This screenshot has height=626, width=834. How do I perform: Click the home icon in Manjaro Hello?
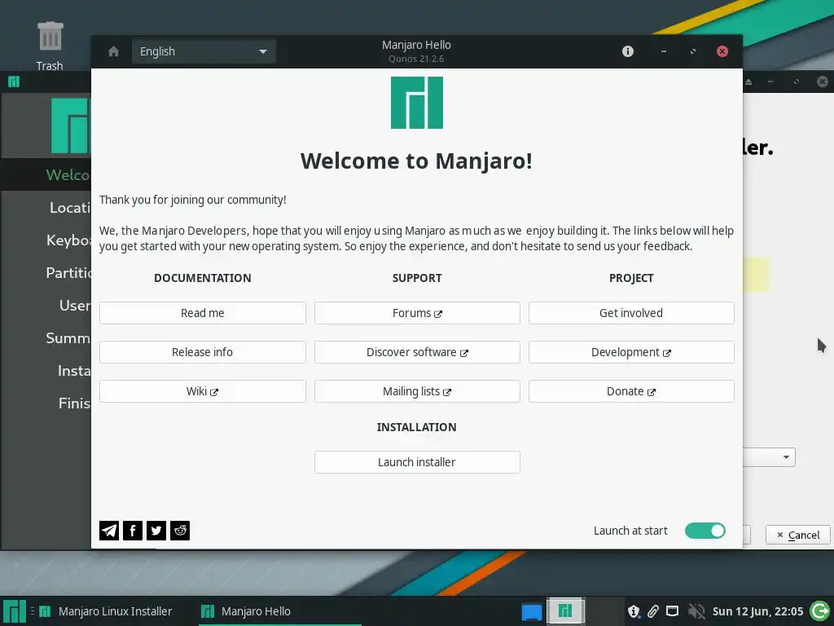[113, 51]
